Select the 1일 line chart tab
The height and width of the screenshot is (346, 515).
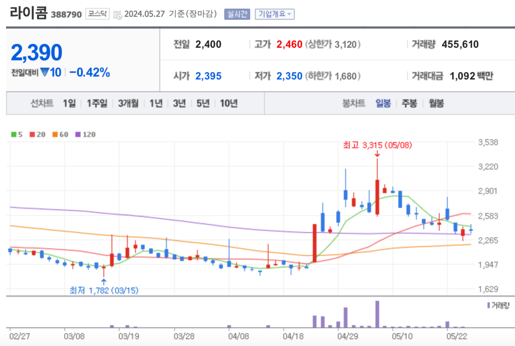pos(69,103)
